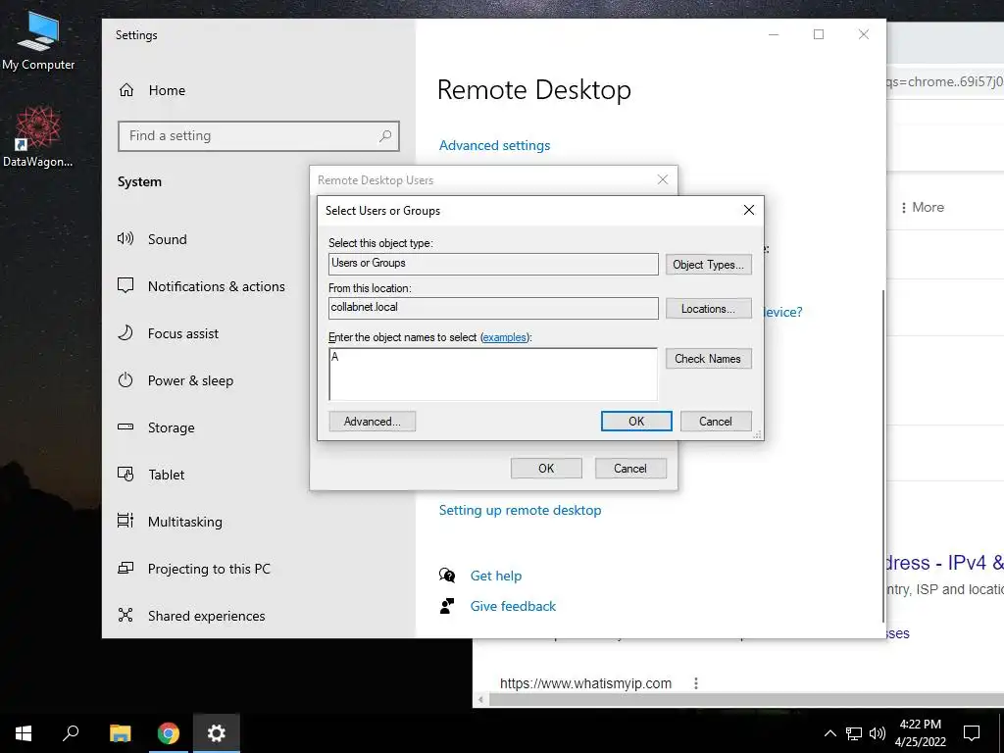
Task: Open Setting up remote desktop link
Action: tap(520, 510)
